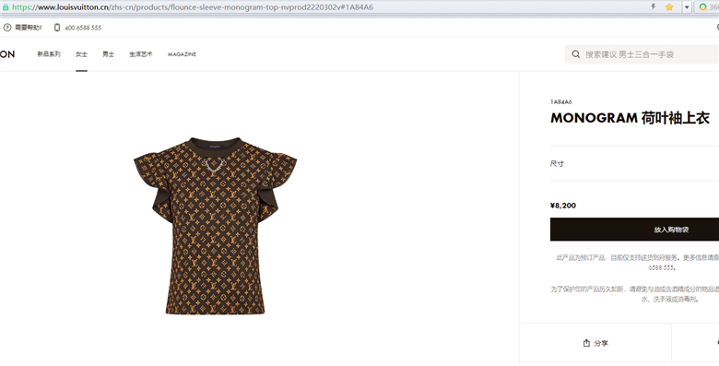The image size is (719, 366).
Task: Click the green padlock icon in address bar
Action: click(x=6, y=7)
